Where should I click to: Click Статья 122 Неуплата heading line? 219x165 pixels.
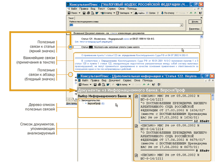(137, 47)
